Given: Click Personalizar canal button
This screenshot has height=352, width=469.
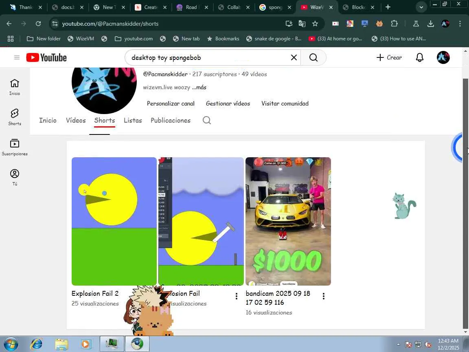Looking at the screenshot, I should pyautogui.click(x=171, y=103).
